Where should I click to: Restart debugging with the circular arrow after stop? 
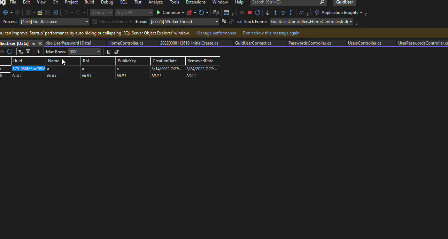click(257, 13)
